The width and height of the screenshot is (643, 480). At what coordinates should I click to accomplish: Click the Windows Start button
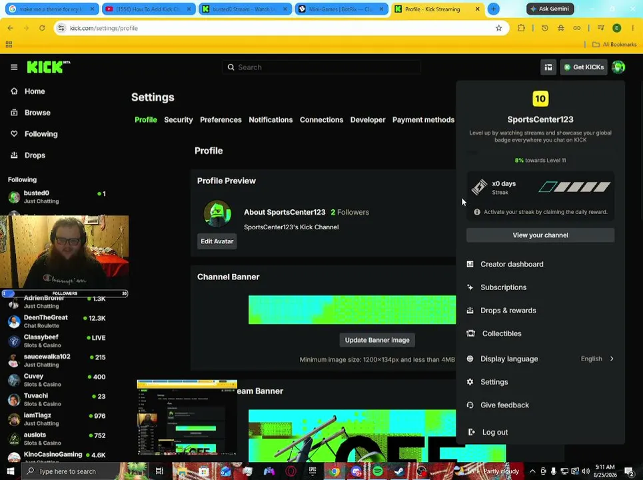11,471
